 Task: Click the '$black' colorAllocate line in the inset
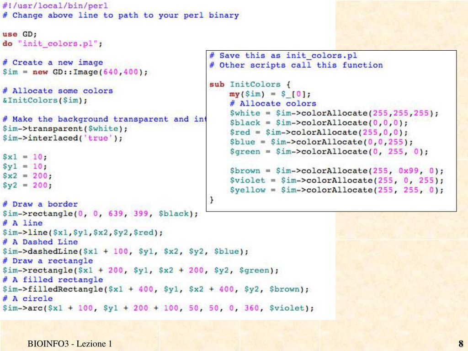tap(319, 123)
